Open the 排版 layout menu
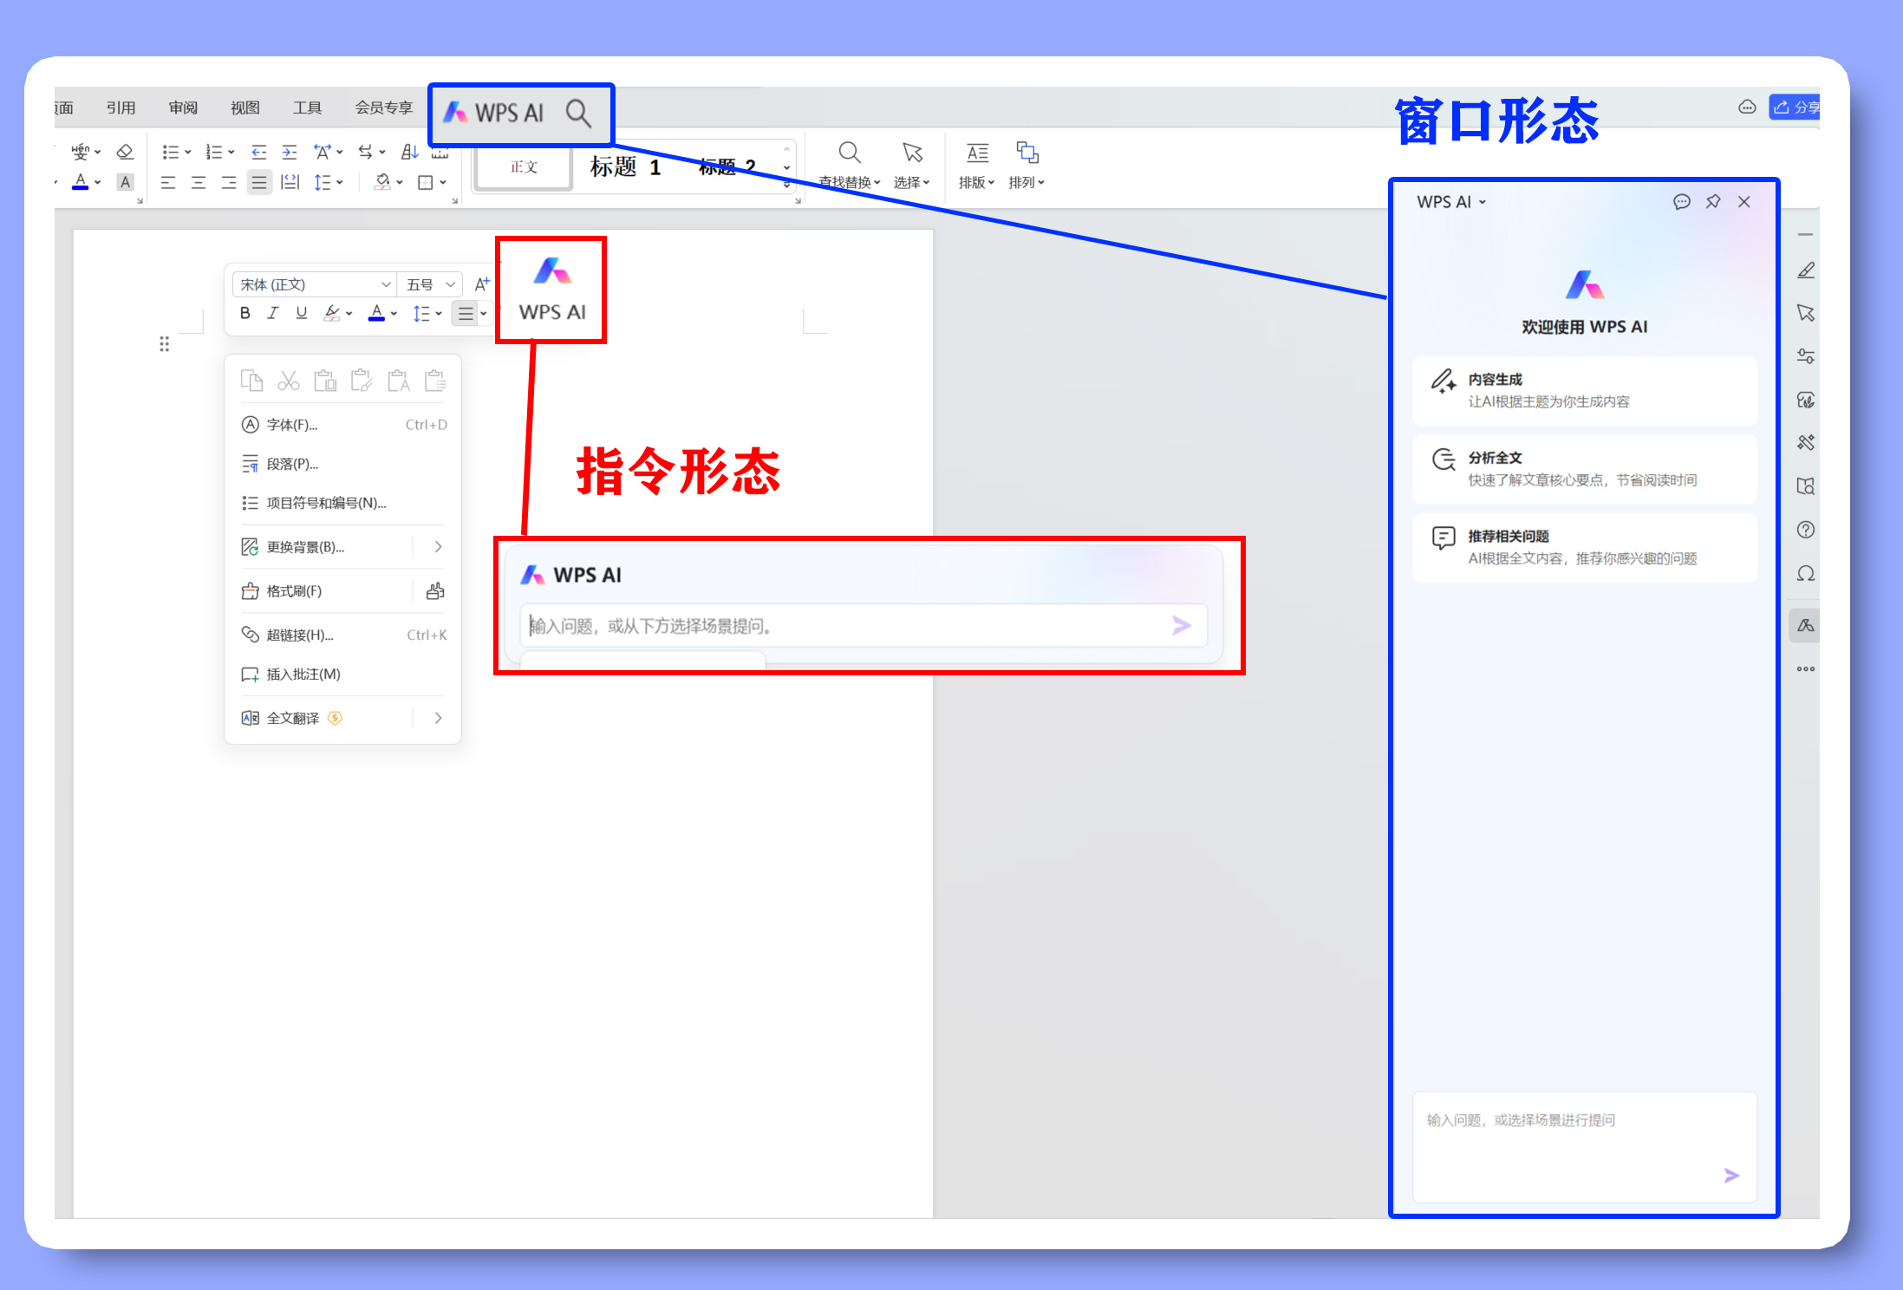The width and height of the screenshot is (1903, 1290). (977, 165)
